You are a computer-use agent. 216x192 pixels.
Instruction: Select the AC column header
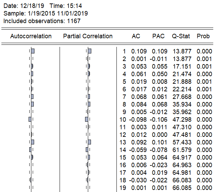coord(136,36)
